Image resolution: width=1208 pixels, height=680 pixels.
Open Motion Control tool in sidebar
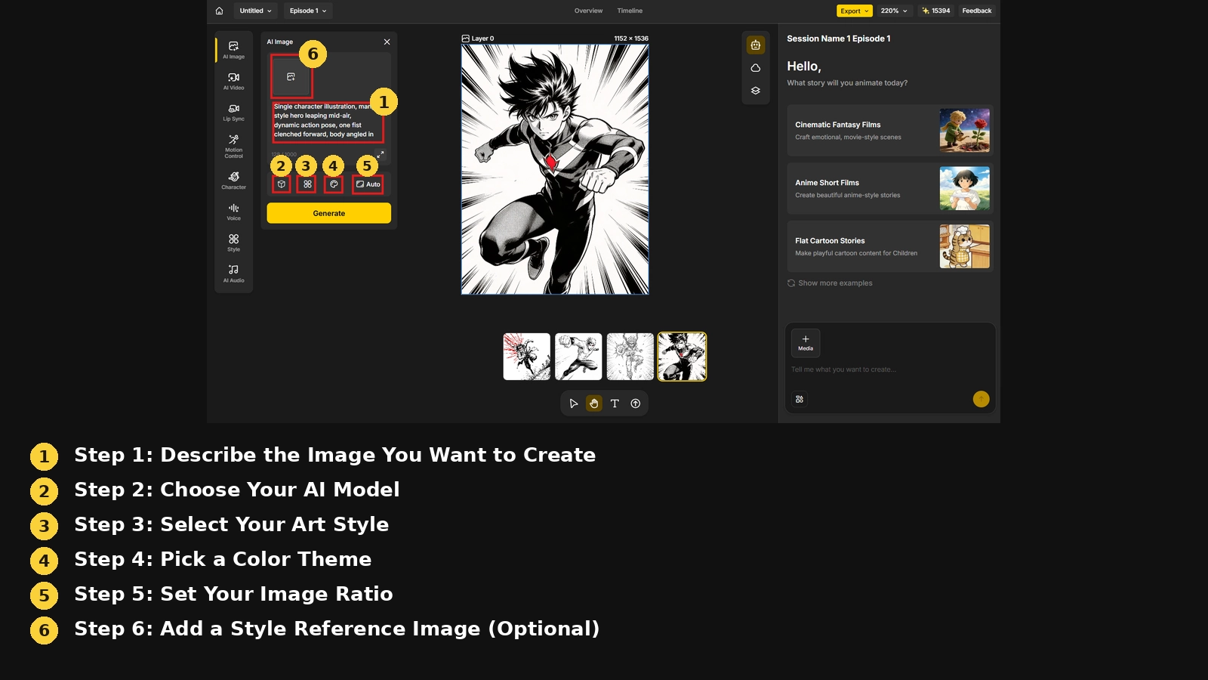[233, 146]
